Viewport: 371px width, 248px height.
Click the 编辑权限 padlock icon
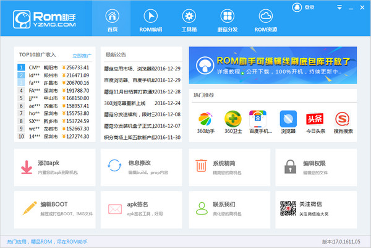(x=289, y=166)
